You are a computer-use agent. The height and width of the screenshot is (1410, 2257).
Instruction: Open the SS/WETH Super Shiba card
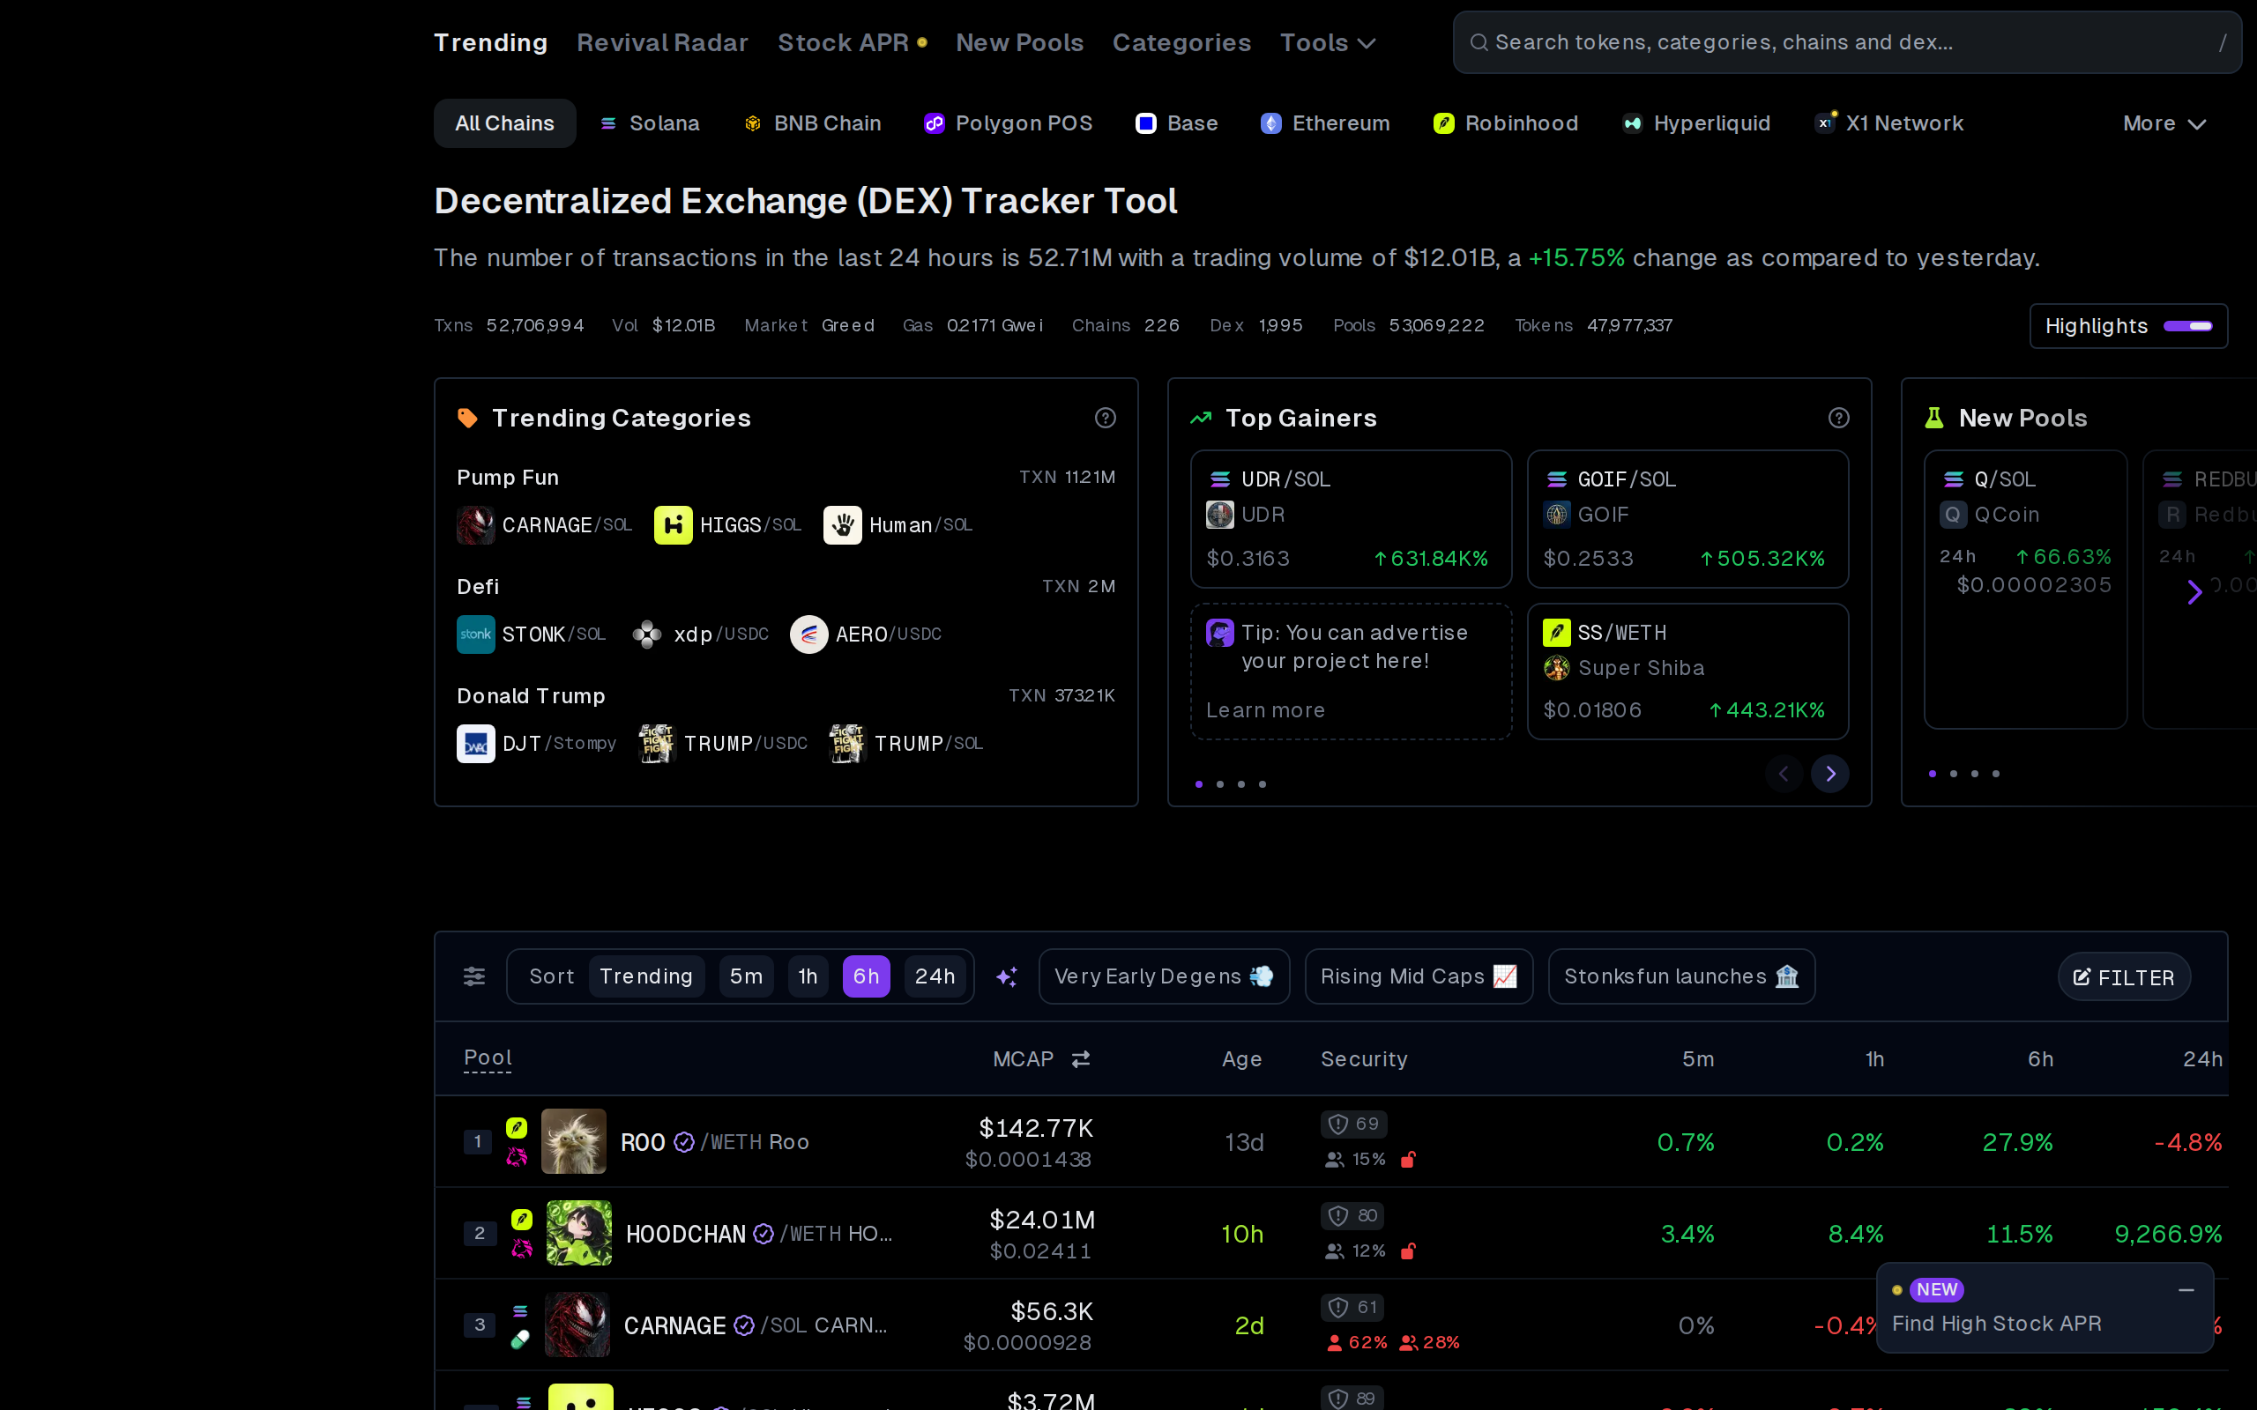[1687, 672]
